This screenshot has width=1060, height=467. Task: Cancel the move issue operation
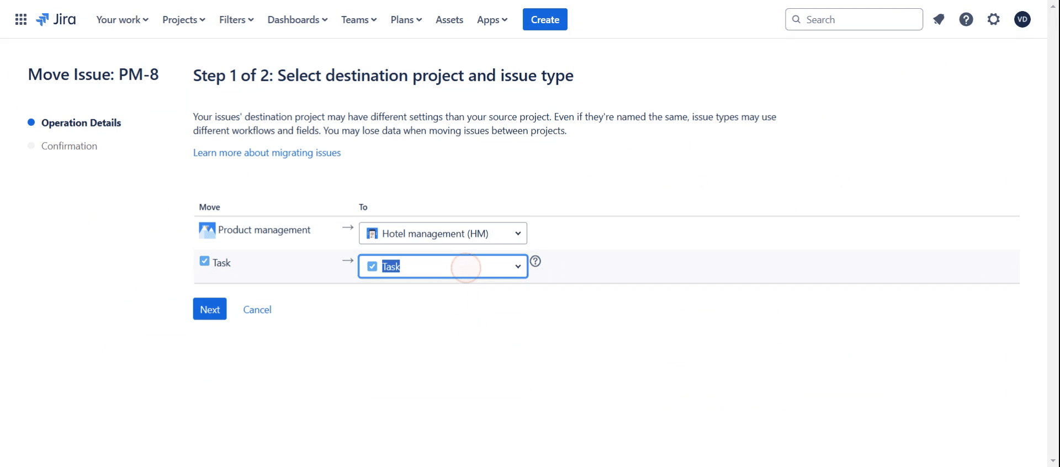click(257, 310)
